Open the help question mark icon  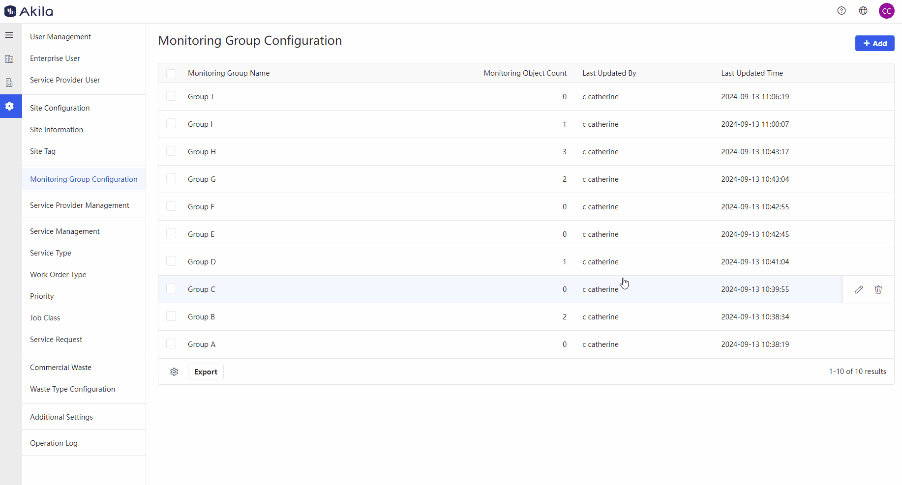[842, 11]
